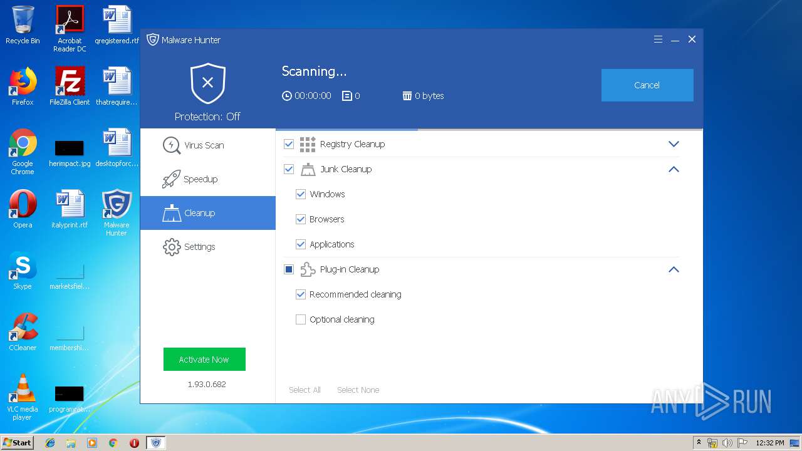Select the herimpact.jpg desktop file

click(70, 153)
